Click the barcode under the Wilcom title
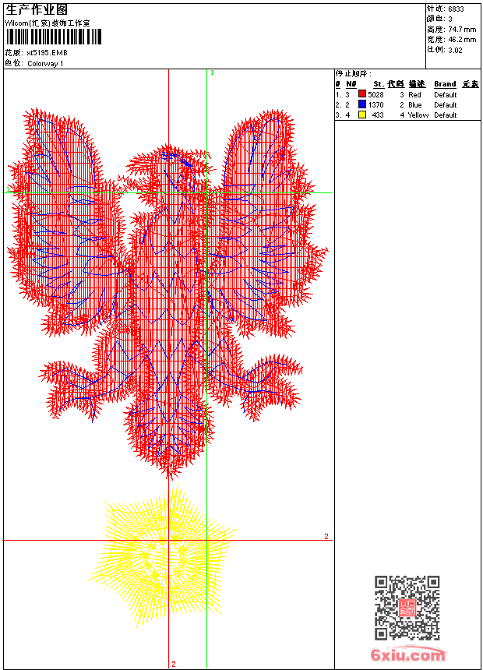This screenshot has width=483, height=670. click(x=54, y=37)
